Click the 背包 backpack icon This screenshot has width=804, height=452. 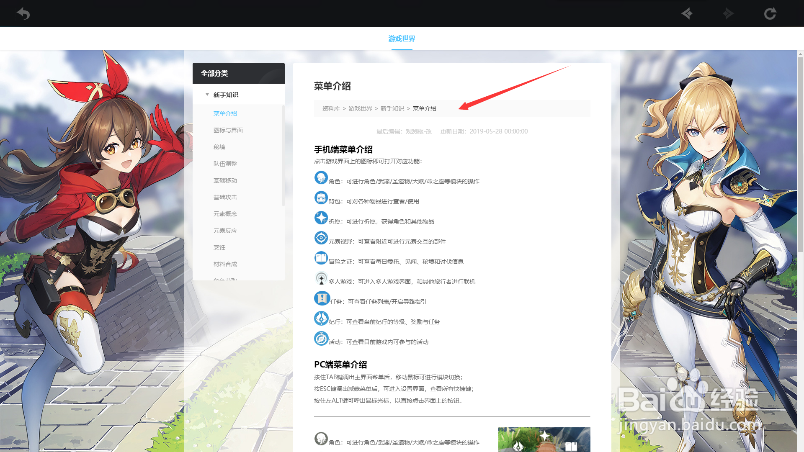pos(321,198)
